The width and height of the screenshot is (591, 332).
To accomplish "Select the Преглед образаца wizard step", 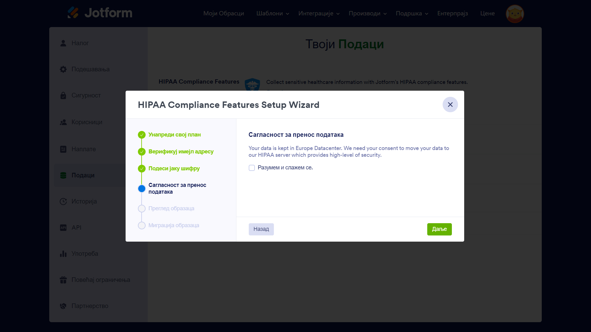I will coord(171,208).
